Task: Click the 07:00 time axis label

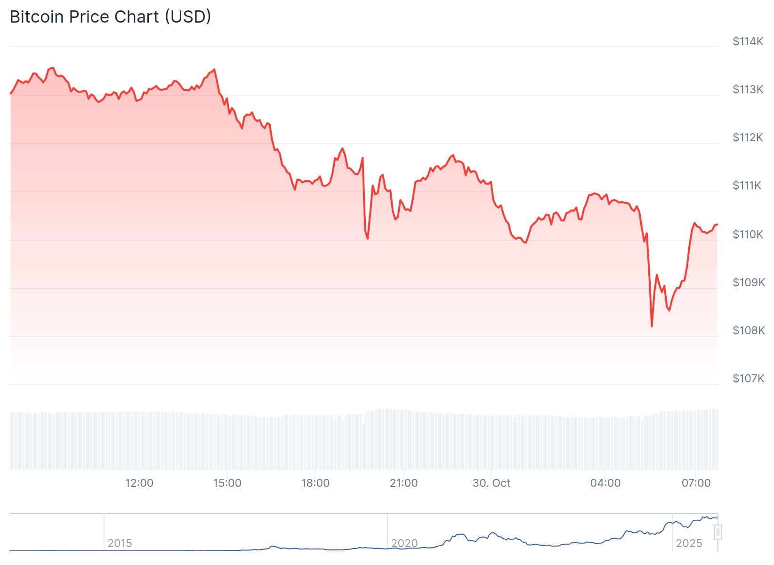Action: [696, 483]
